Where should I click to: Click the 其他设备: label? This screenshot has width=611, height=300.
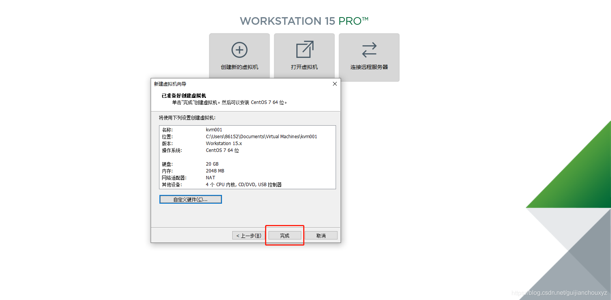172,185
